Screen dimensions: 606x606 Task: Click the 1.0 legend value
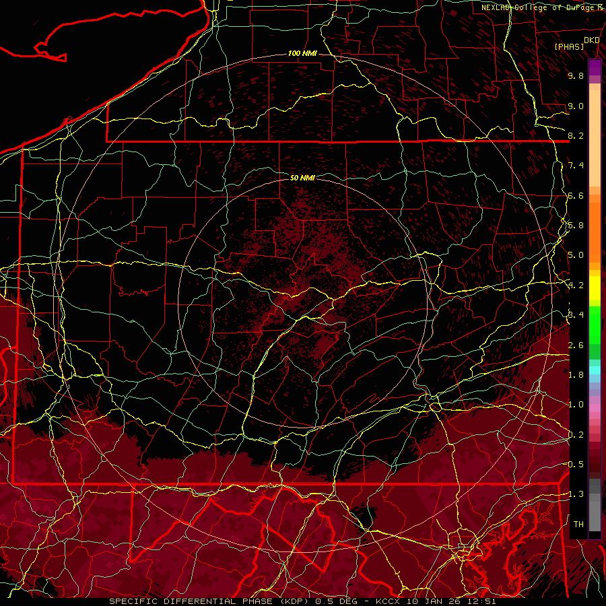click(x=576, y=405)
